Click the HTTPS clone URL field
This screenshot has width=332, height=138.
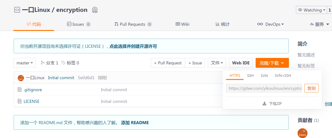tap(264, 88)
